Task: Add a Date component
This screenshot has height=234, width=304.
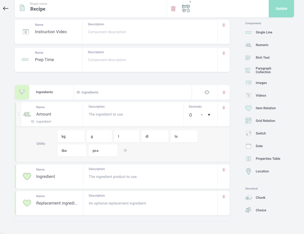Action: click(x=254, y=146)
